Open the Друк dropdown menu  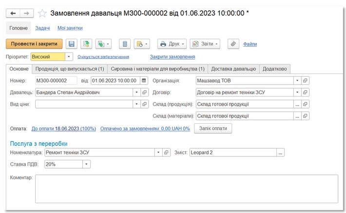172,44
